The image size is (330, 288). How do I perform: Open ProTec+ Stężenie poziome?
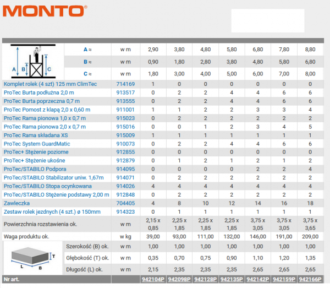[36, 152]
